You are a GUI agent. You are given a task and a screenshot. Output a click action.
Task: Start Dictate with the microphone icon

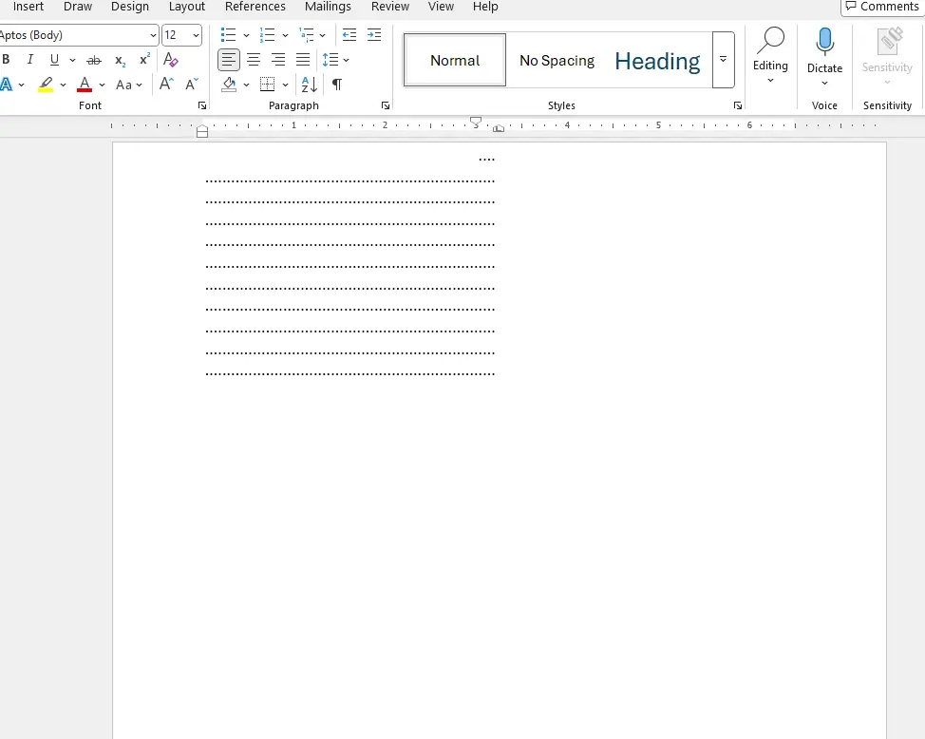824,43
